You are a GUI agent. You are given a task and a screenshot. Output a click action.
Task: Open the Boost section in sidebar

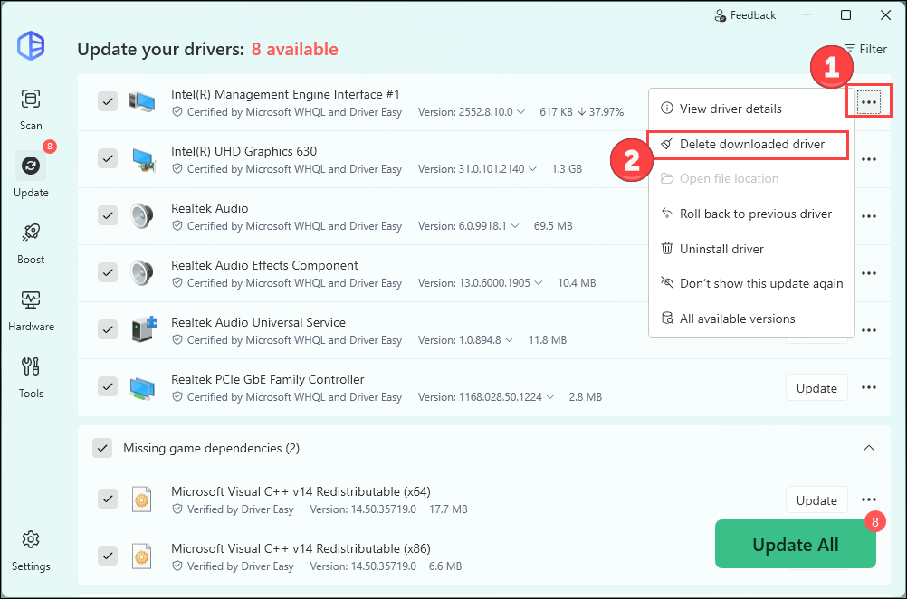31,242
